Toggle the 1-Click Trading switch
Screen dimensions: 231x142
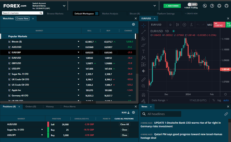[x=193, y=4]
